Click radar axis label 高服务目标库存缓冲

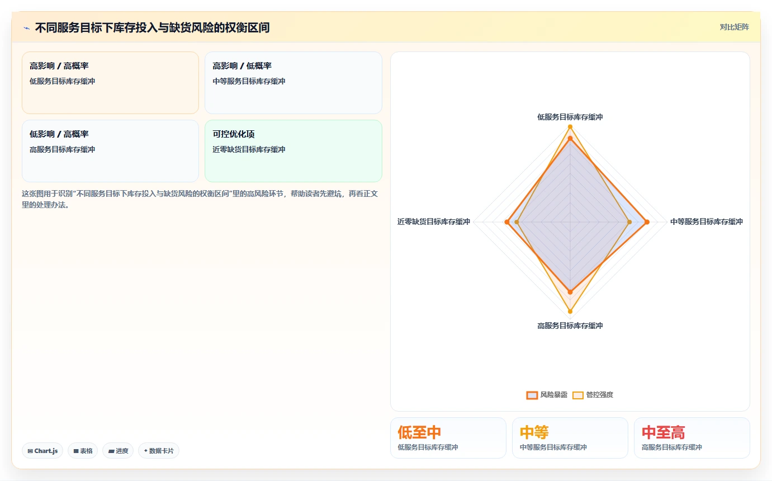point(570,326)
